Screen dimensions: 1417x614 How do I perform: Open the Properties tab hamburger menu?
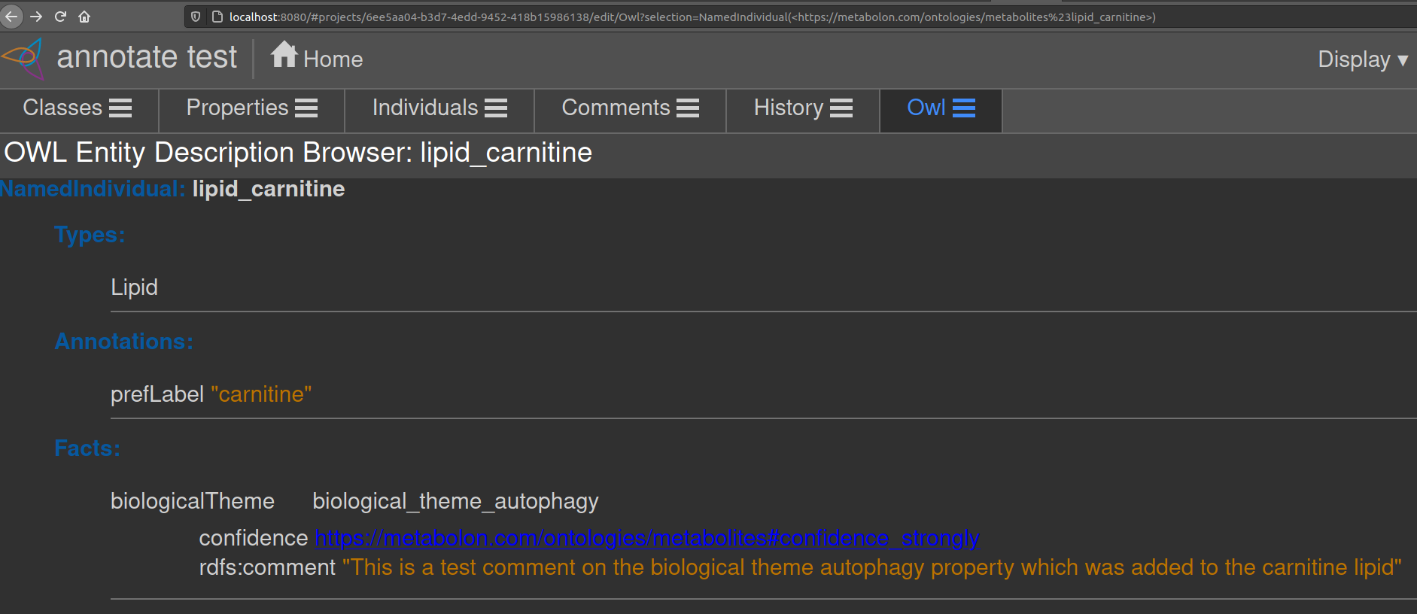(x=308, y=108)
